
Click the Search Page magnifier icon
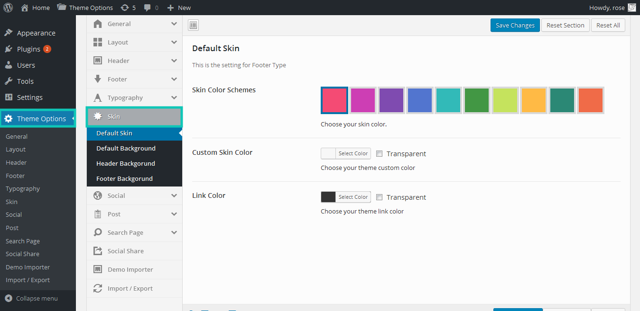point(98,232)
